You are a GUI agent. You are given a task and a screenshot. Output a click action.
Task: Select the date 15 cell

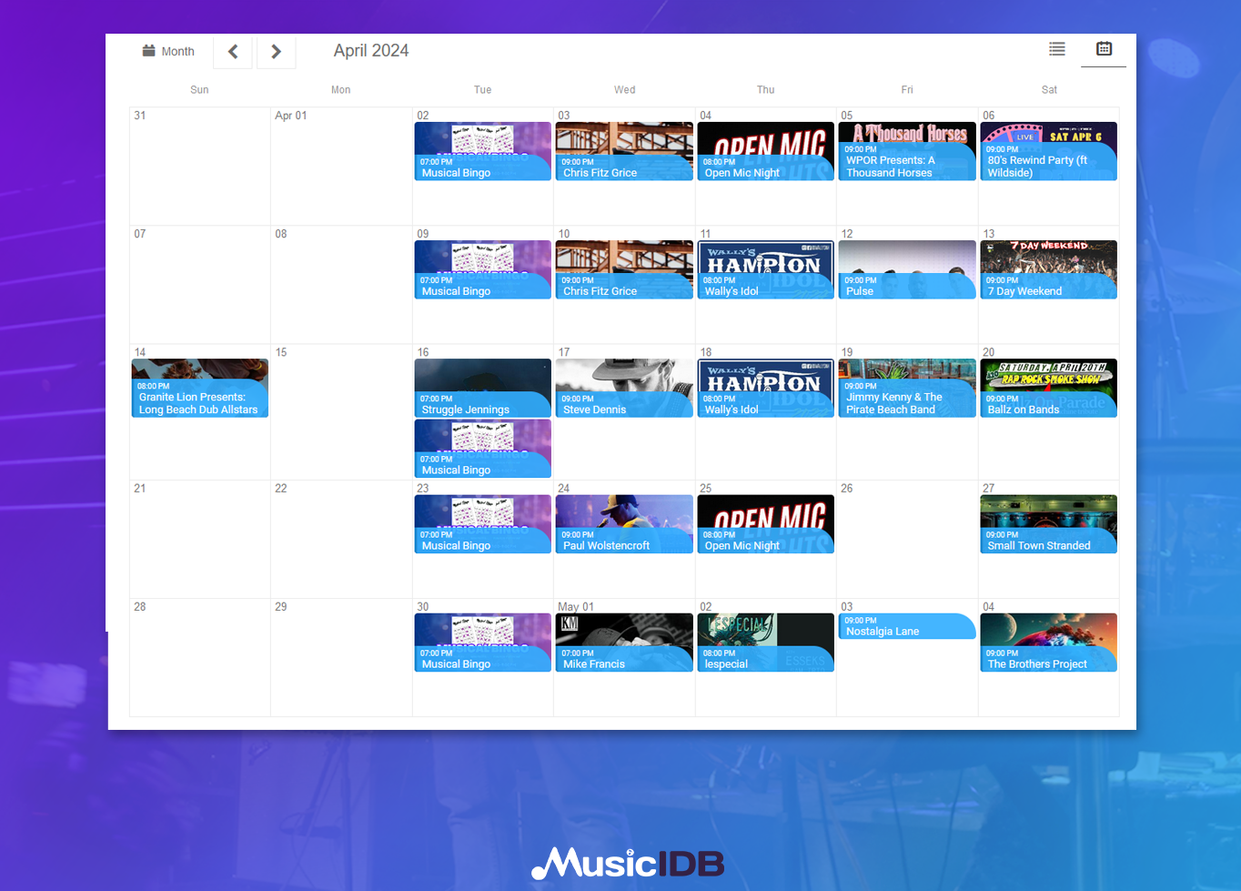pos(341,411)
